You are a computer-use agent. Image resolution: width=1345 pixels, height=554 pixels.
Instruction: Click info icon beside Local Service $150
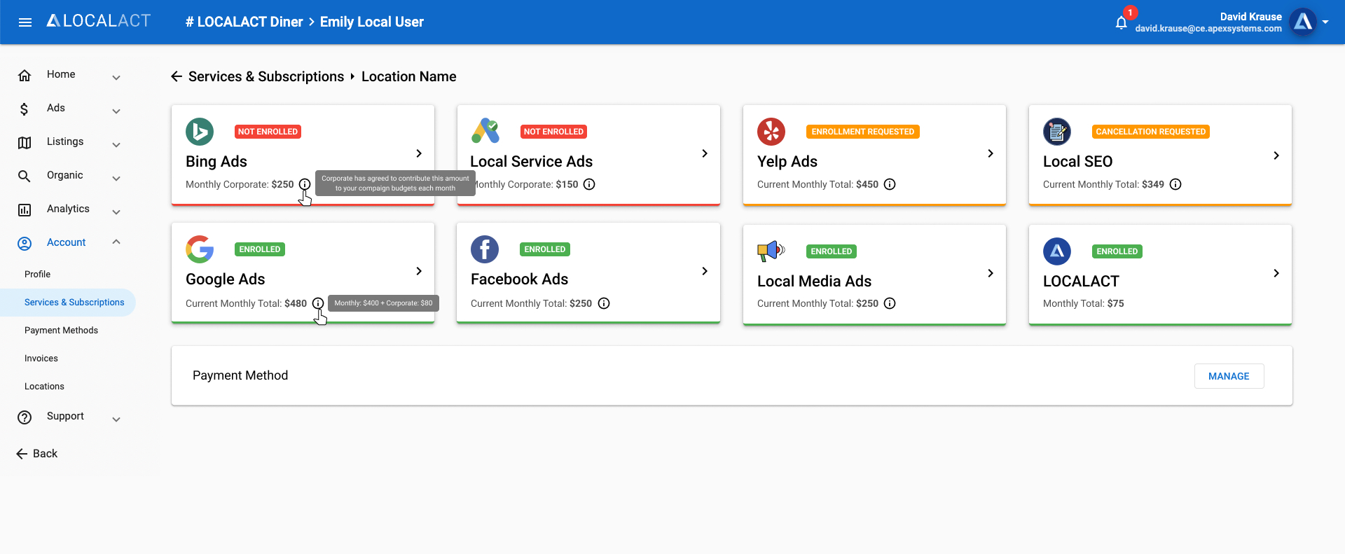pyautogui.click(x=589, y=184)
